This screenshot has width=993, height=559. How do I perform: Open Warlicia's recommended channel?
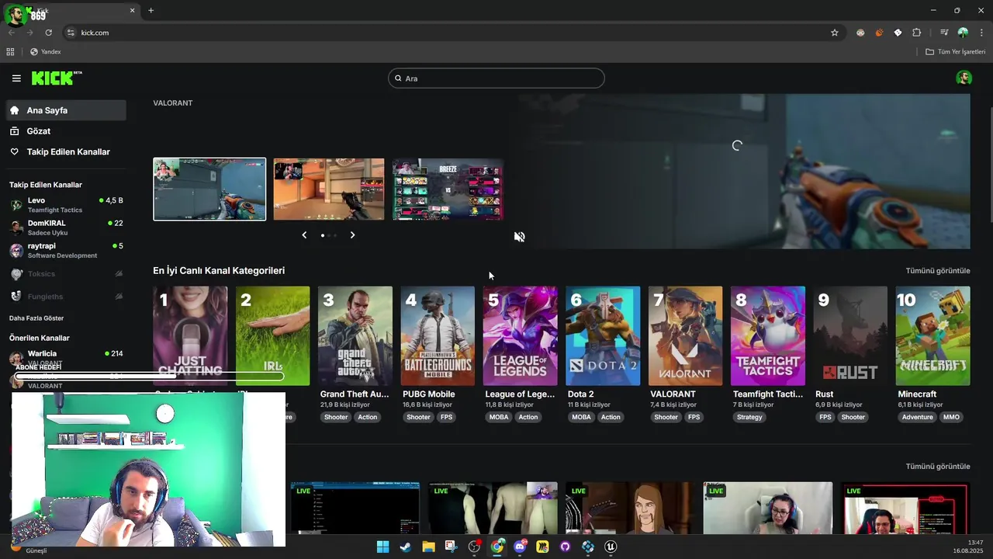pos(66,358)
